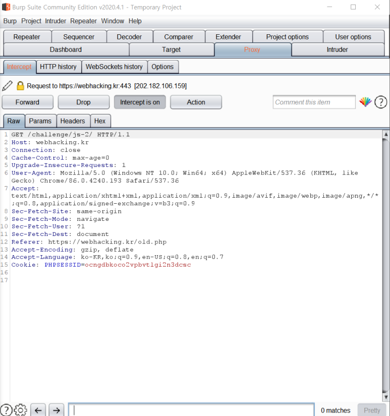
Task: Switch to the Hex view tab
Action: coord(100,121)
